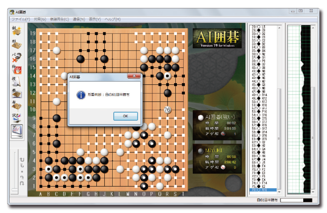Maximize the AI囲碁 main window
The width and height of the screenshot is (327, 213).
(300, 11)
